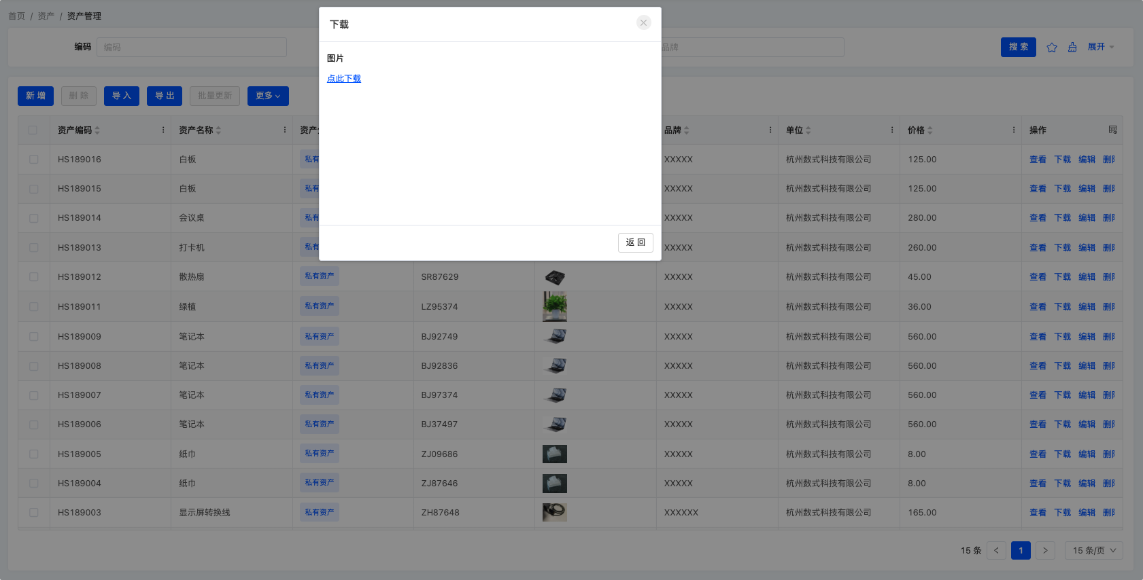Viewport: 1143px width, 580px height.
Task: Click the sort arrows on 价格 column
Action: (x=929, y=130)
